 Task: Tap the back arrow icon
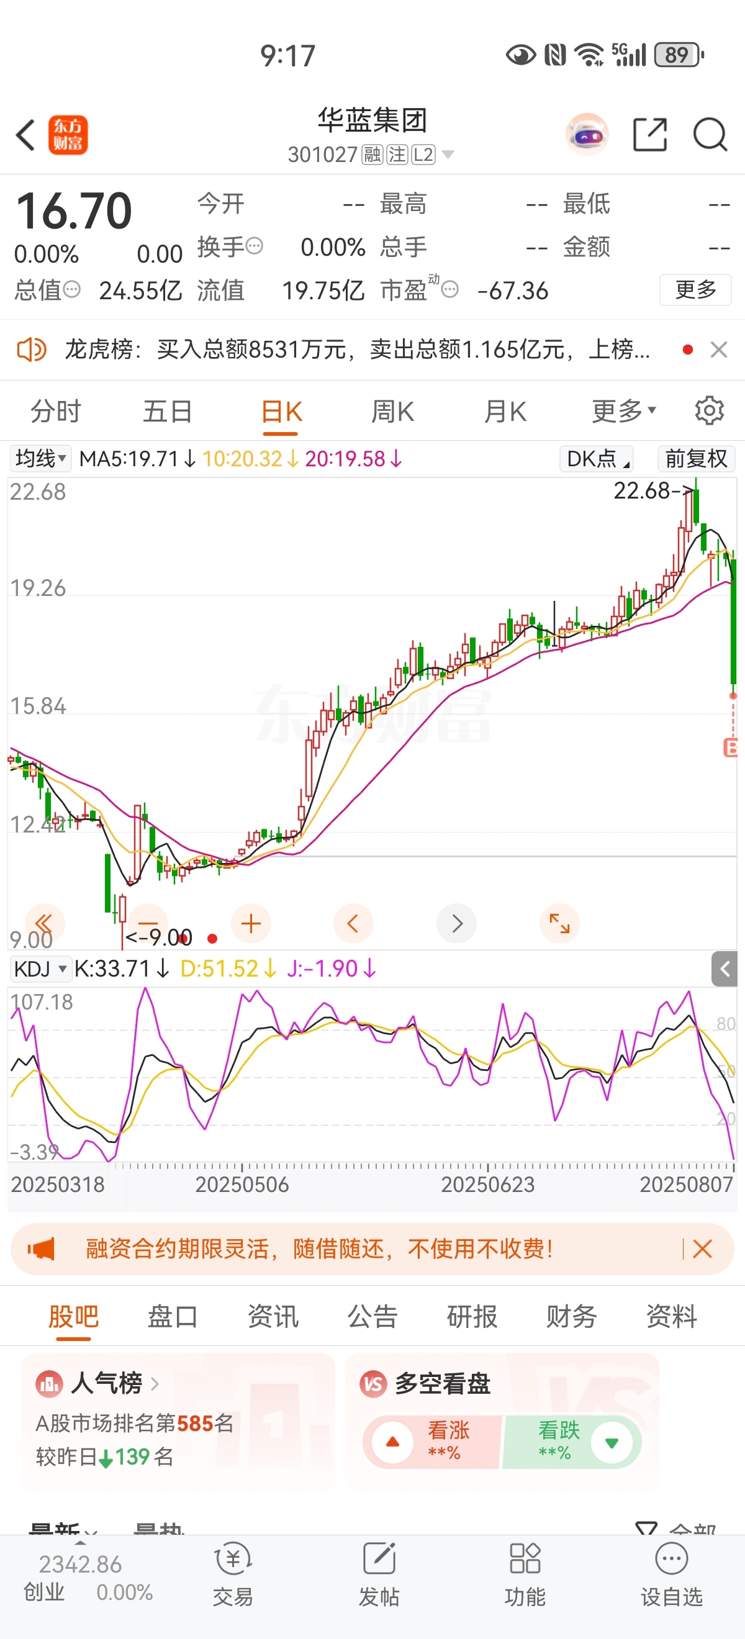25,135
